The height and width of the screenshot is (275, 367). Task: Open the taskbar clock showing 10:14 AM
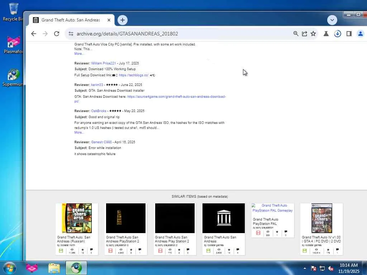click(348, 268)
